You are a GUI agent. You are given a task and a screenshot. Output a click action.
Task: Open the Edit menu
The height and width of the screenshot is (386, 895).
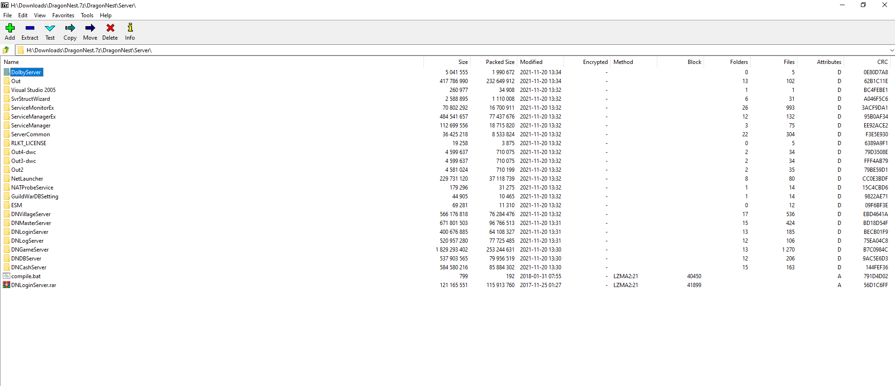(23, 15)
